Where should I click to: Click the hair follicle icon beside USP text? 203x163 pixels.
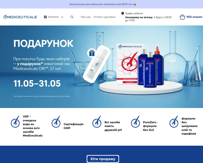point(15,122)
